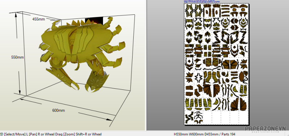Click the black reference image behind the model
The width and height of the screenshot is (289, 136).
[x=94, y=21]
